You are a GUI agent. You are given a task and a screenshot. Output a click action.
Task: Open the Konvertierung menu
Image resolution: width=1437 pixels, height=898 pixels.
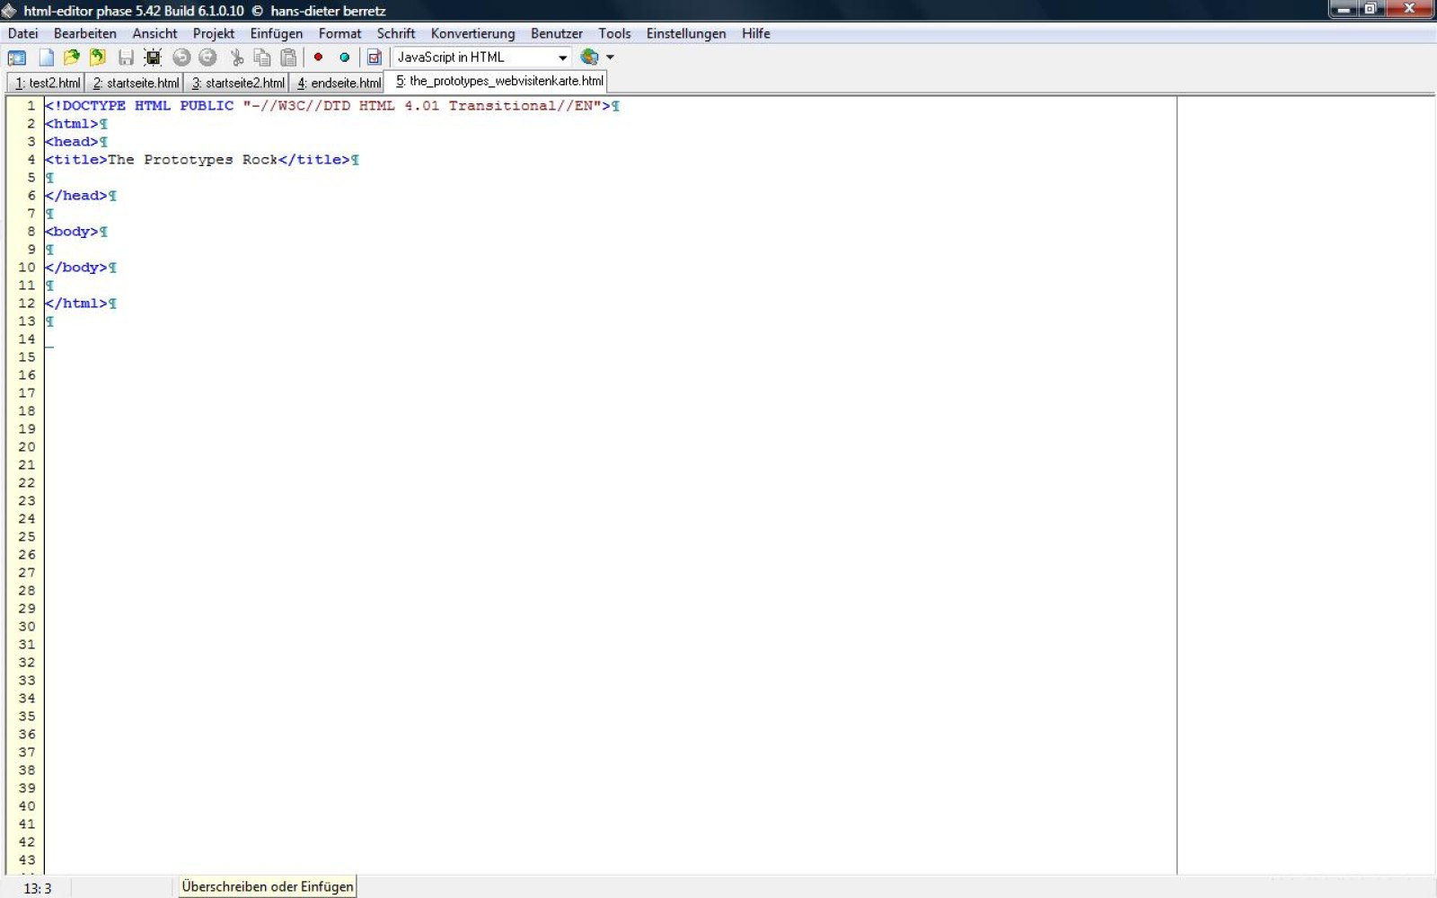473,33
